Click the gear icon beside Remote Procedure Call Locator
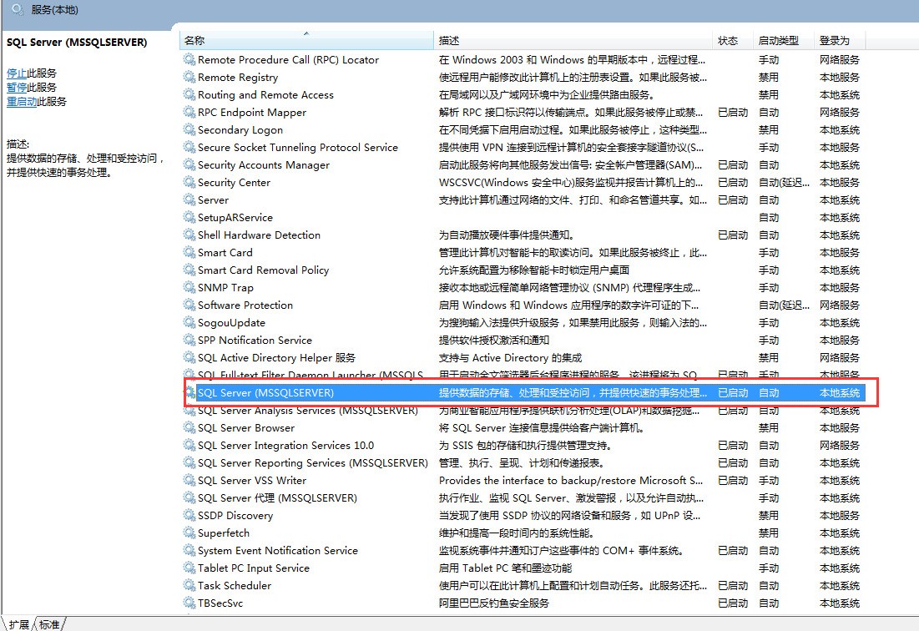The image size is (919, 631). [x=189, y=59]
